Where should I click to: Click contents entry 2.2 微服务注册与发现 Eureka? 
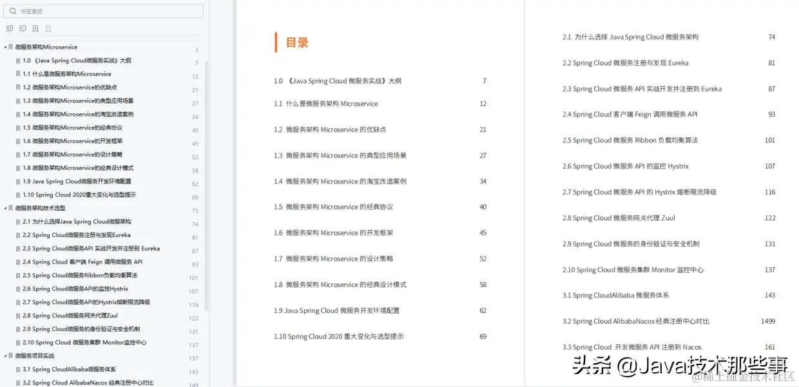point(626,63)
